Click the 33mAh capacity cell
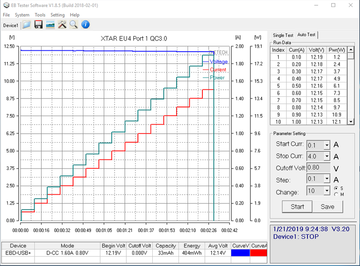 [x=165, y=253]
